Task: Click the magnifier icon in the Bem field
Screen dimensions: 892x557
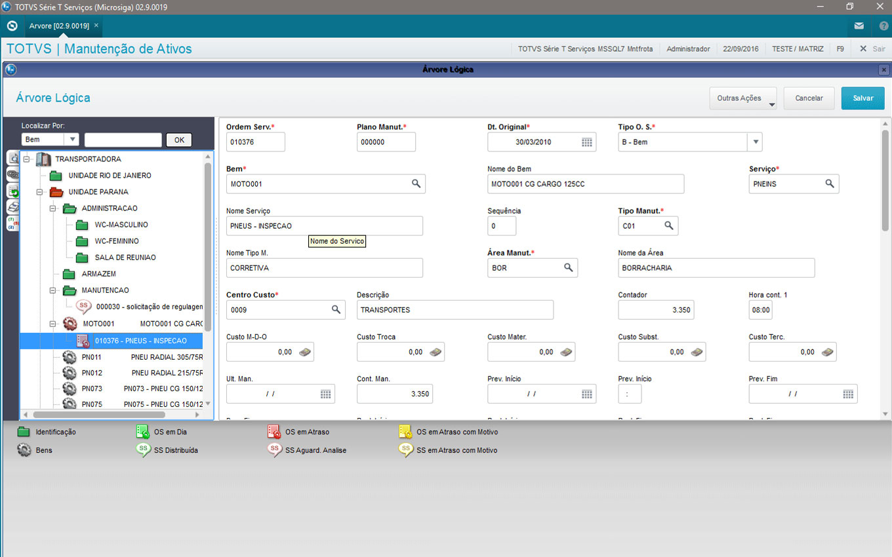Action: (416, 184)
